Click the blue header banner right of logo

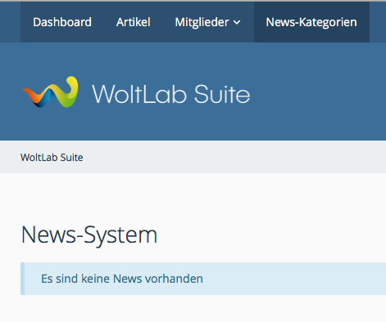coord(317,92)
